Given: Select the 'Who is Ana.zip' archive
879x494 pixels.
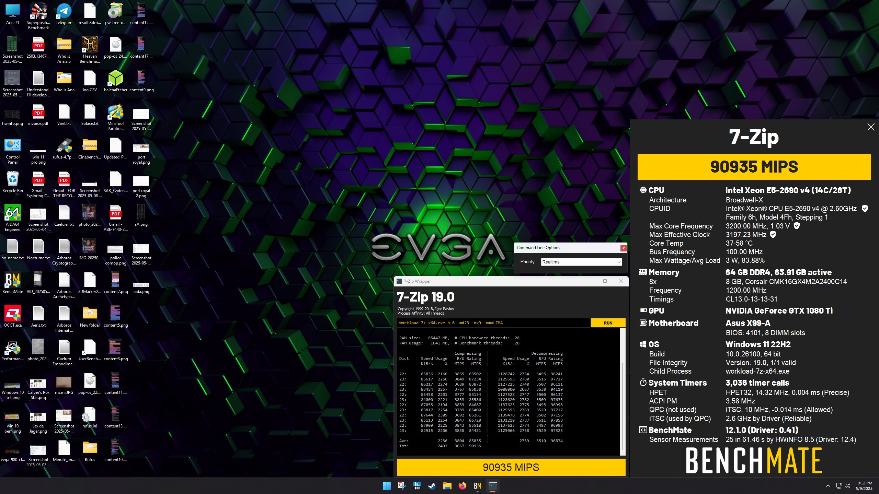Looking at the screenshot, I should tap(64, 50).
